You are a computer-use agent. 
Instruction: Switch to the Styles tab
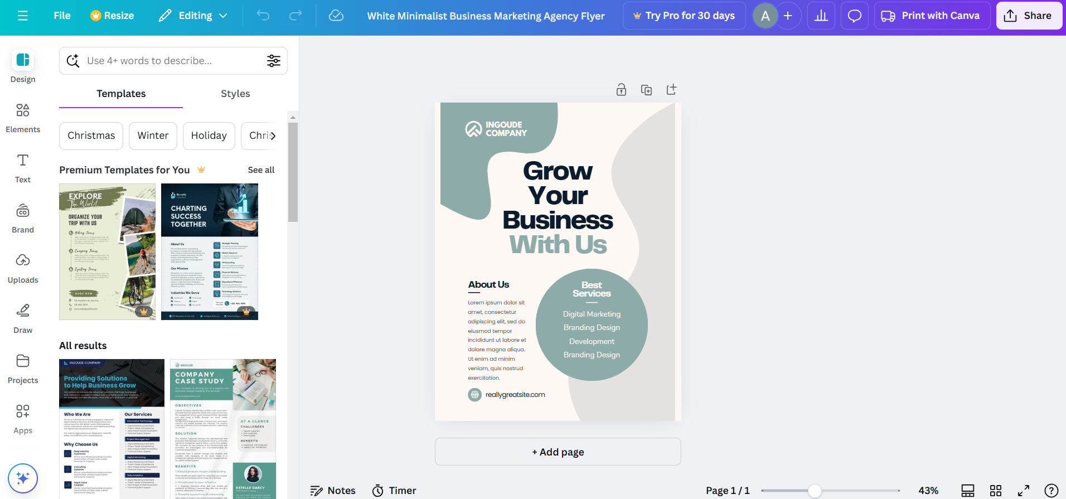click(x=235, y=94)
